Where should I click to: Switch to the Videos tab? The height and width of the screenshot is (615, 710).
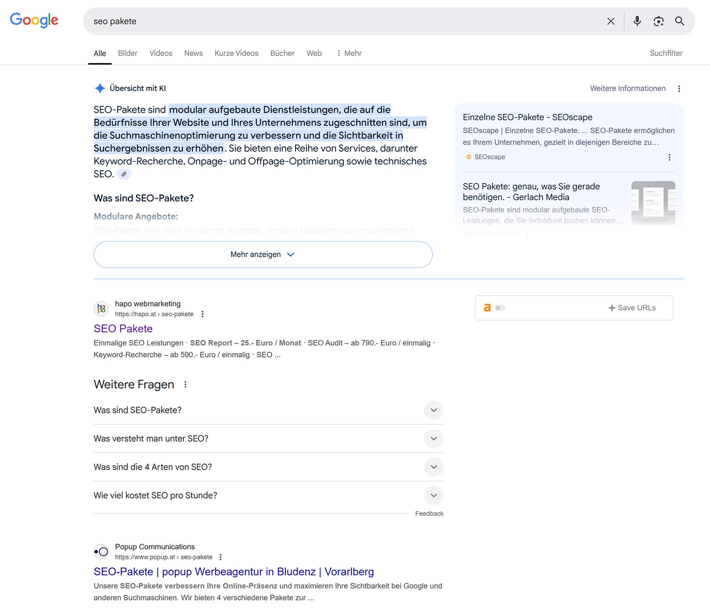161,53
